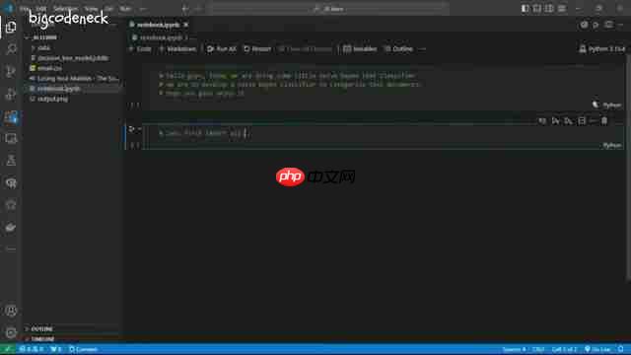Image resolution: width=631 pixels, height=355 pixels.
Task: Open the Explorer view in activity bar
Action: 11,27
